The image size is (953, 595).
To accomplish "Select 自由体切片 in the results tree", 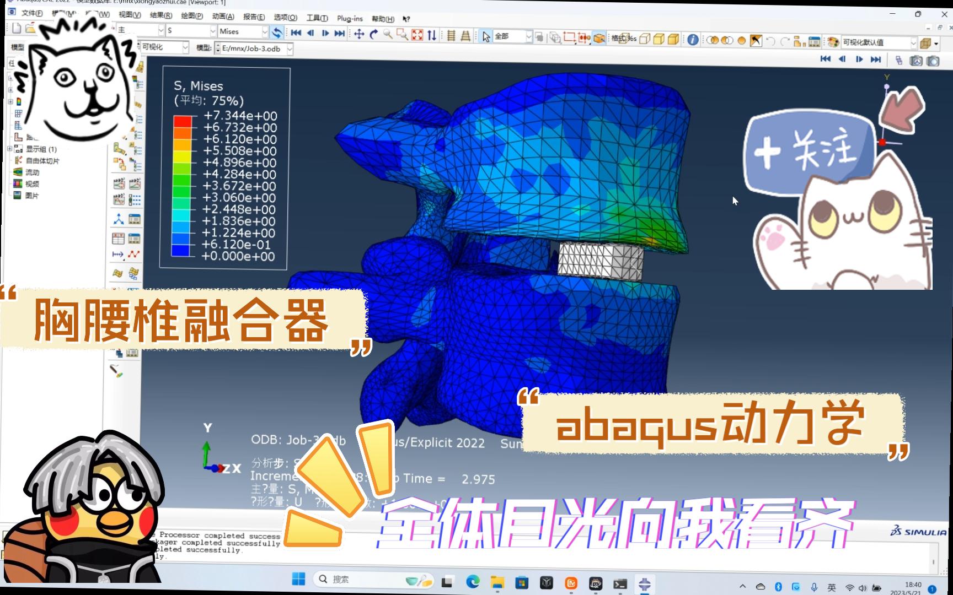I will (x=42, y=161).
